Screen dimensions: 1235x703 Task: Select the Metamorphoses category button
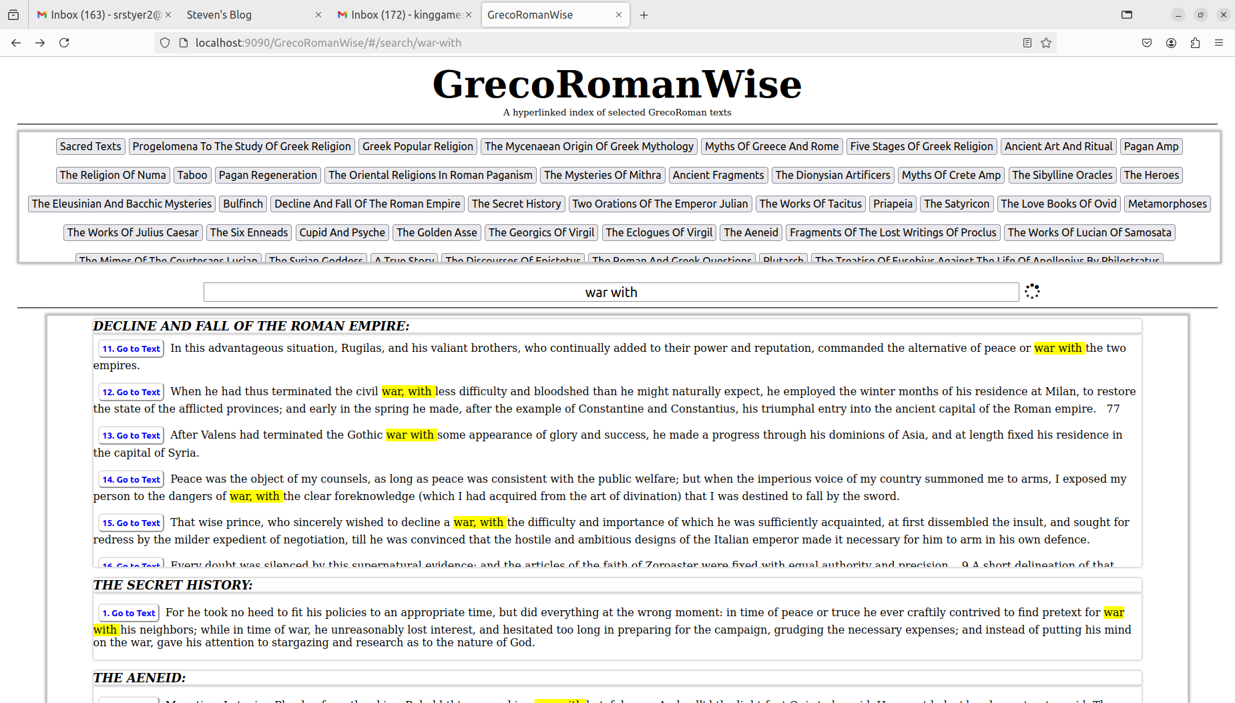[x=1167, y=204]
